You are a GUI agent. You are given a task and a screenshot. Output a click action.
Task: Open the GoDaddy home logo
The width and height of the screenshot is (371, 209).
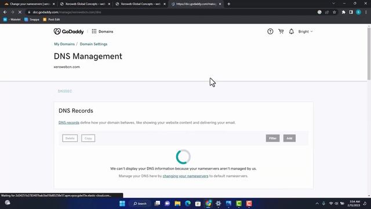coord(68,31)
